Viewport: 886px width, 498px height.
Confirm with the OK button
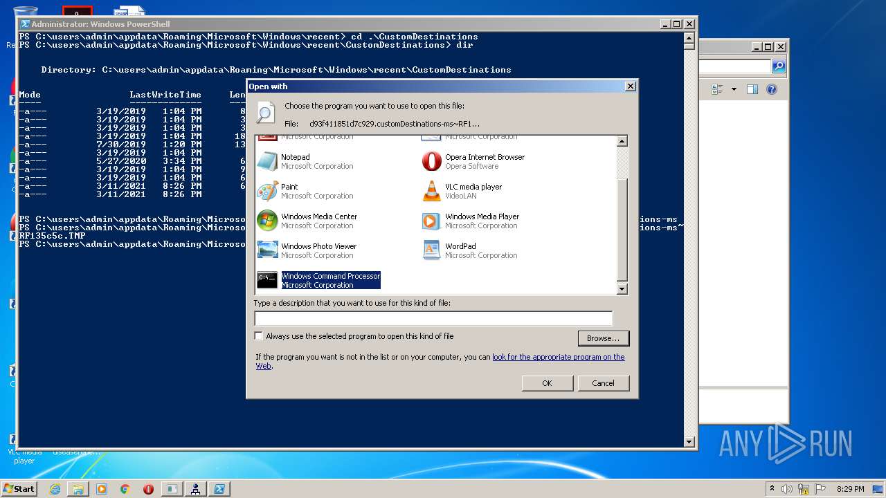[x=547, y=383]
